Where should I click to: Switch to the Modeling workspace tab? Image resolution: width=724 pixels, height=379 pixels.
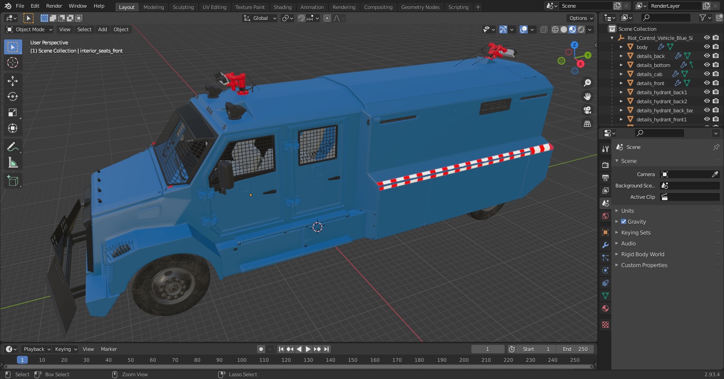(153, 7)
